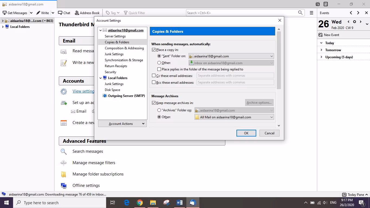Click the Archive options button
Viewport: 370px width, 208px height.
click(259, 103)
